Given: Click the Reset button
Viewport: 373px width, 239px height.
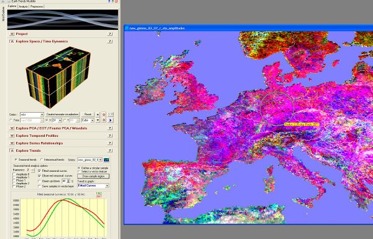Looking at the screenshot, I should 88,115.
